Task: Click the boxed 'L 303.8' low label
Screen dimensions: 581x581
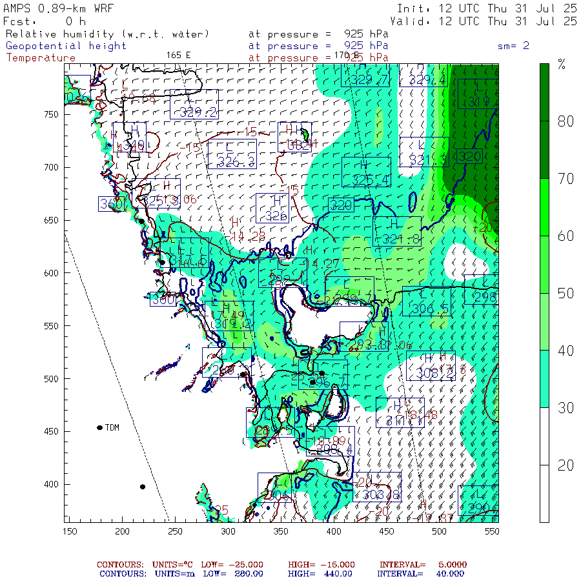Action: (x=377, y=487)
